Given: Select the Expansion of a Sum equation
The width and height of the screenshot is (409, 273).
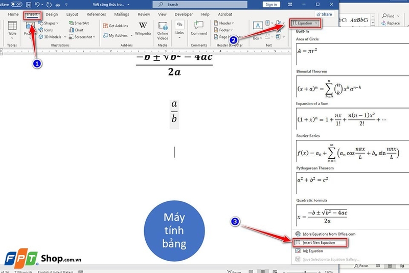Looking at the screenshot, I should tap(352, 119).
